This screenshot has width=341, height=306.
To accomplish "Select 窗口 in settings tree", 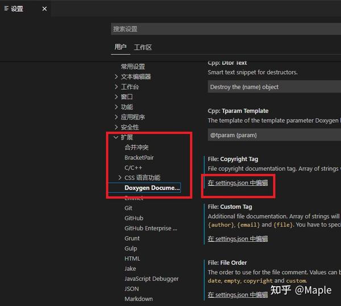I will [x=127, y=97].
